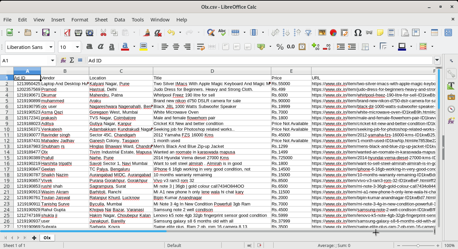Click the Sort Descending icon

point(298,33)
